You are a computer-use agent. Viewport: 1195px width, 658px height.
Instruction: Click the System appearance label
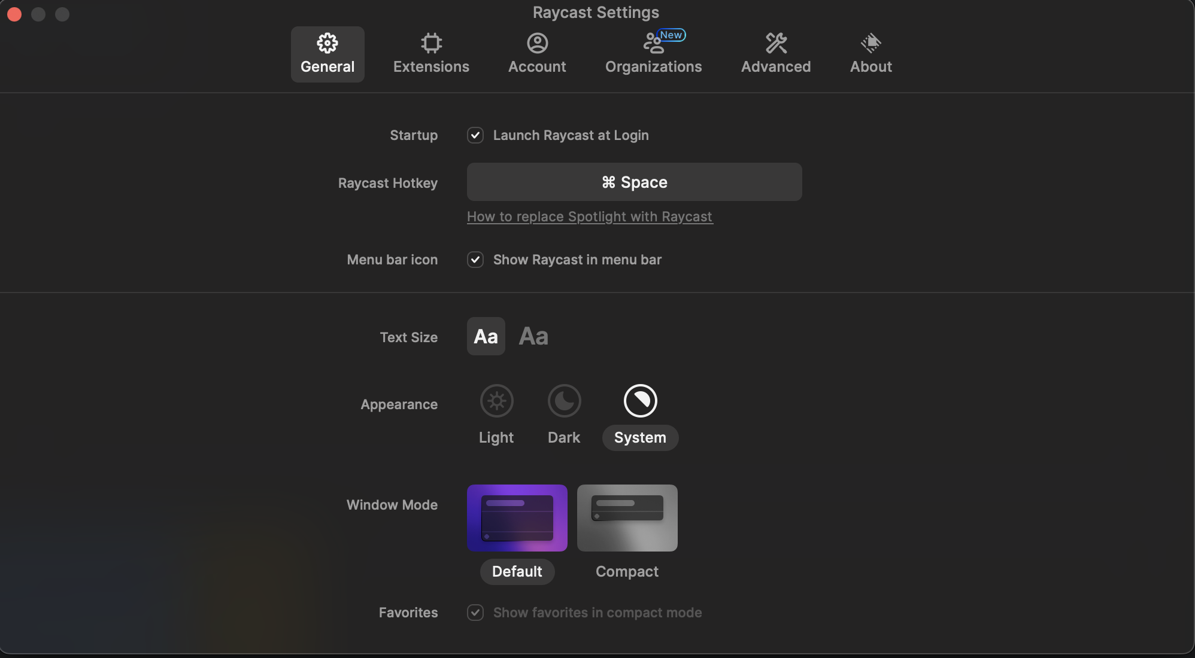click(640, 438)
